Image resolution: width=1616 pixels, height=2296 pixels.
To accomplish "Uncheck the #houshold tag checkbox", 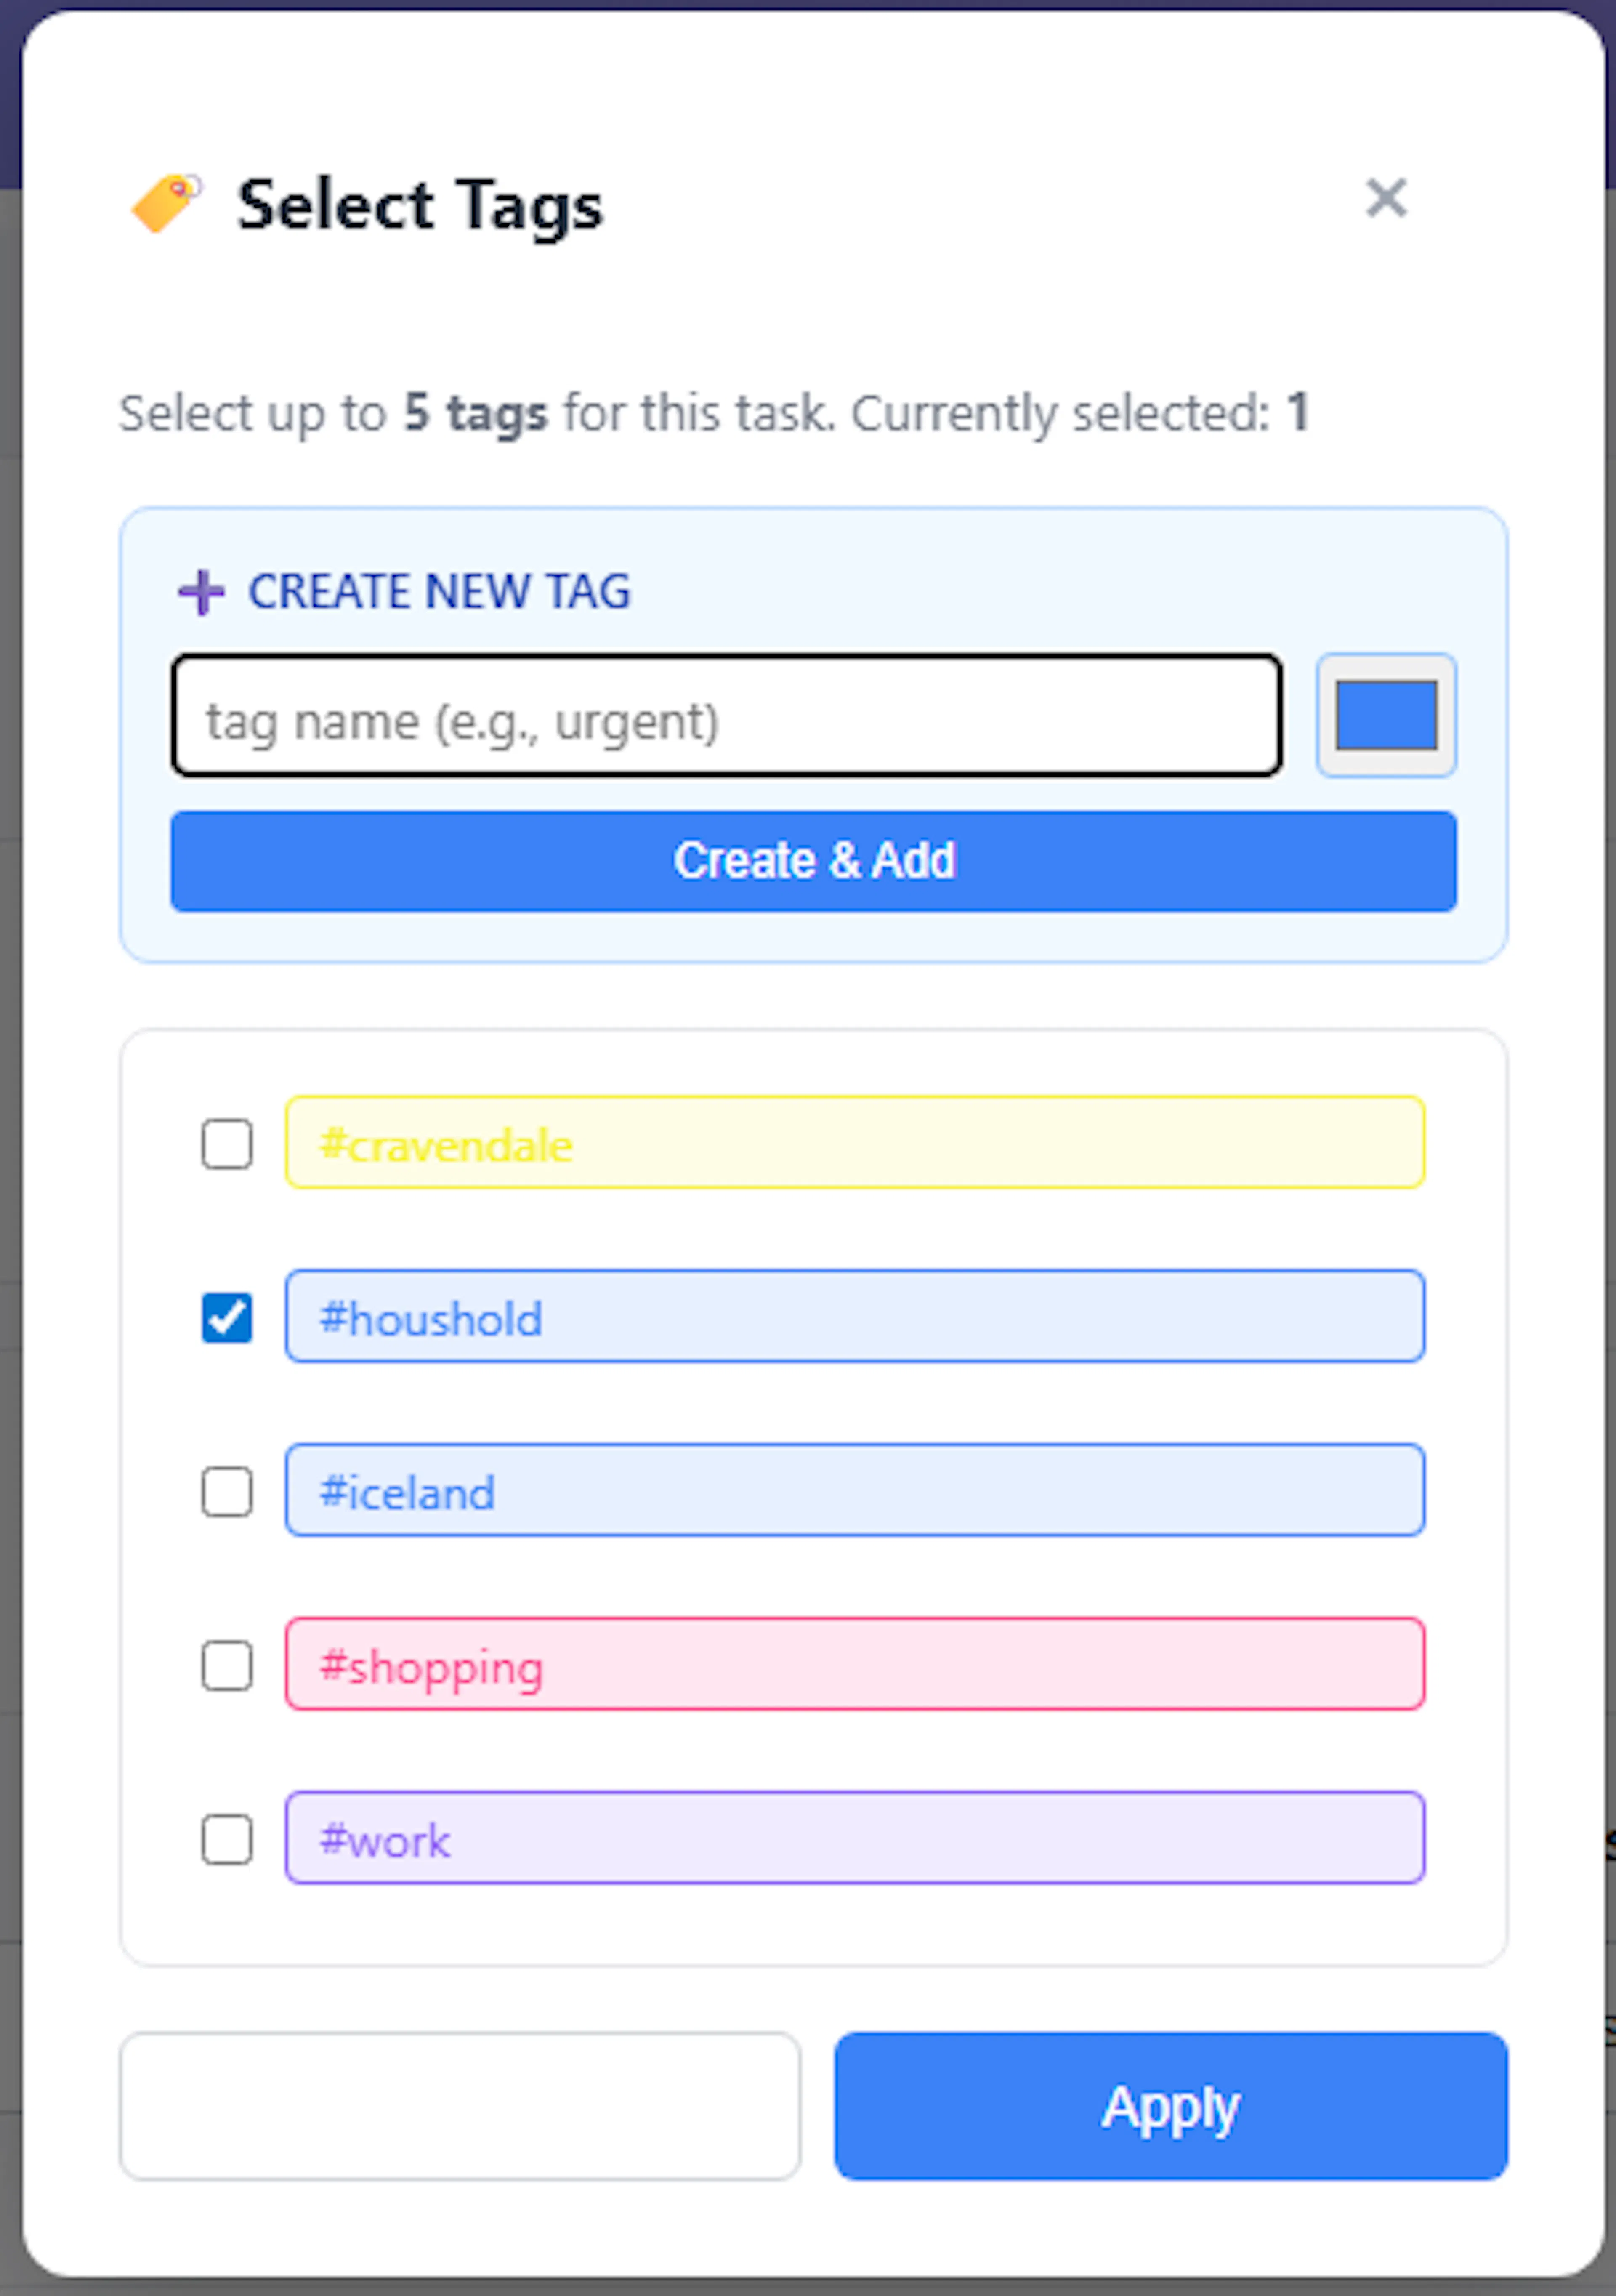I will (227, 1317).
